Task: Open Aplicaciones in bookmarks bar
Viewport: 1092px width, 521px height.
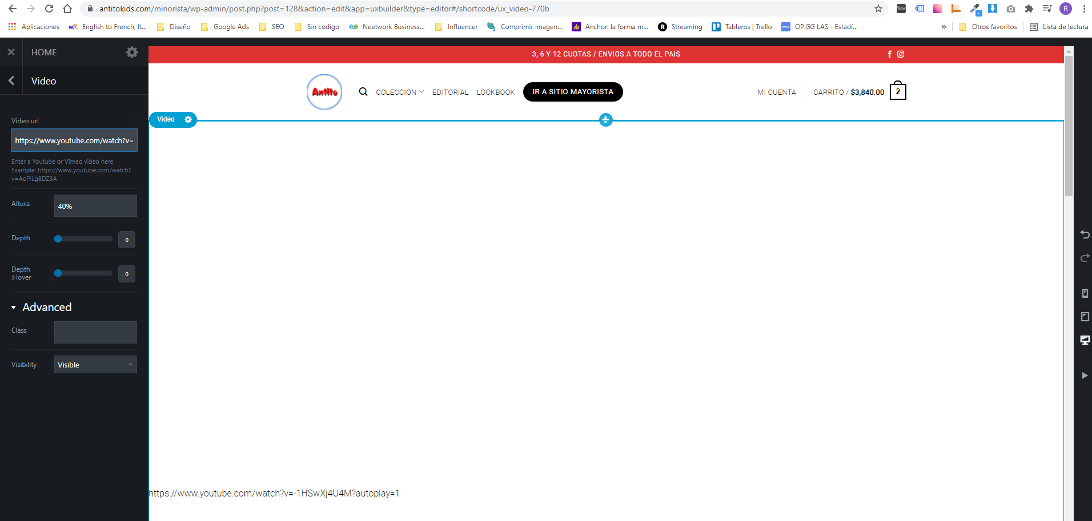Action: [34, 27]
